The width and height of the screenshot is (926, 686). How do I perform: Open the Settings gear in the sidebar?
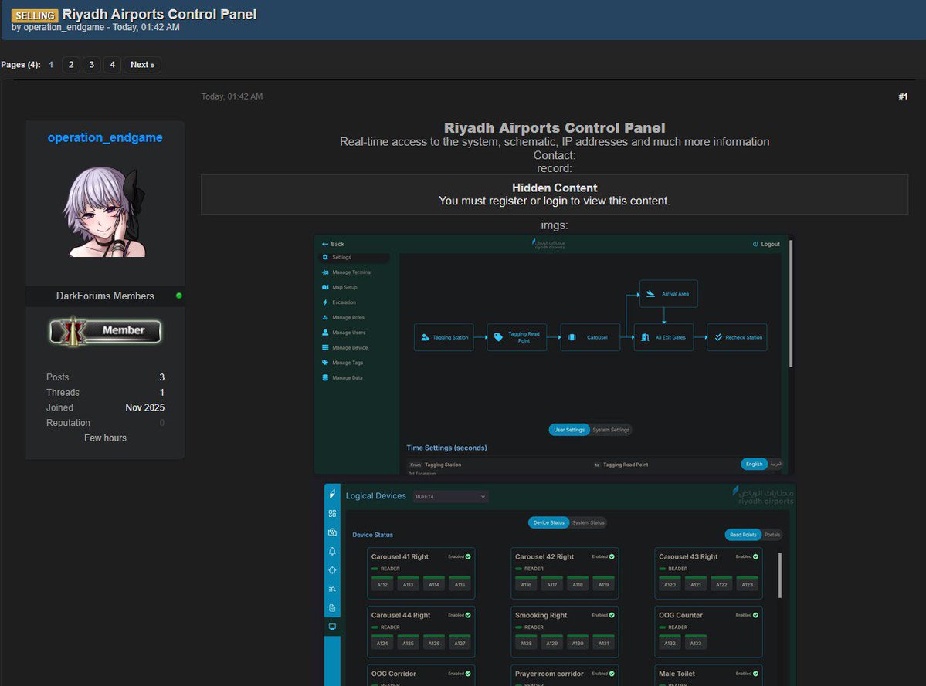point(325,257)
